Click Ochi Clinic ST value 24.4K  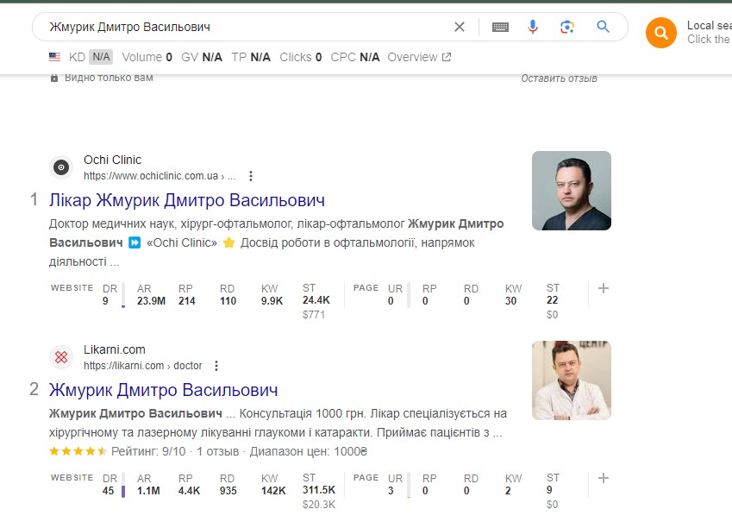pyautogui.click(x=316, y=300)
